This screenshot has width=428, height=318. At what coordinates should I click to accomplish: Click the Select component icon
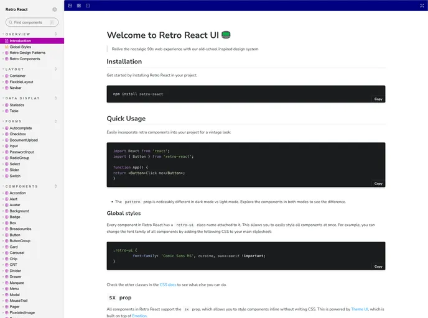[7, 164]
